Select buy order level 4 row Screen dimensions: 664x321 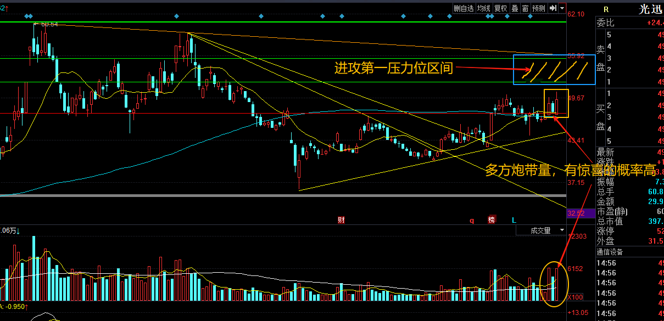pos(634,129)
